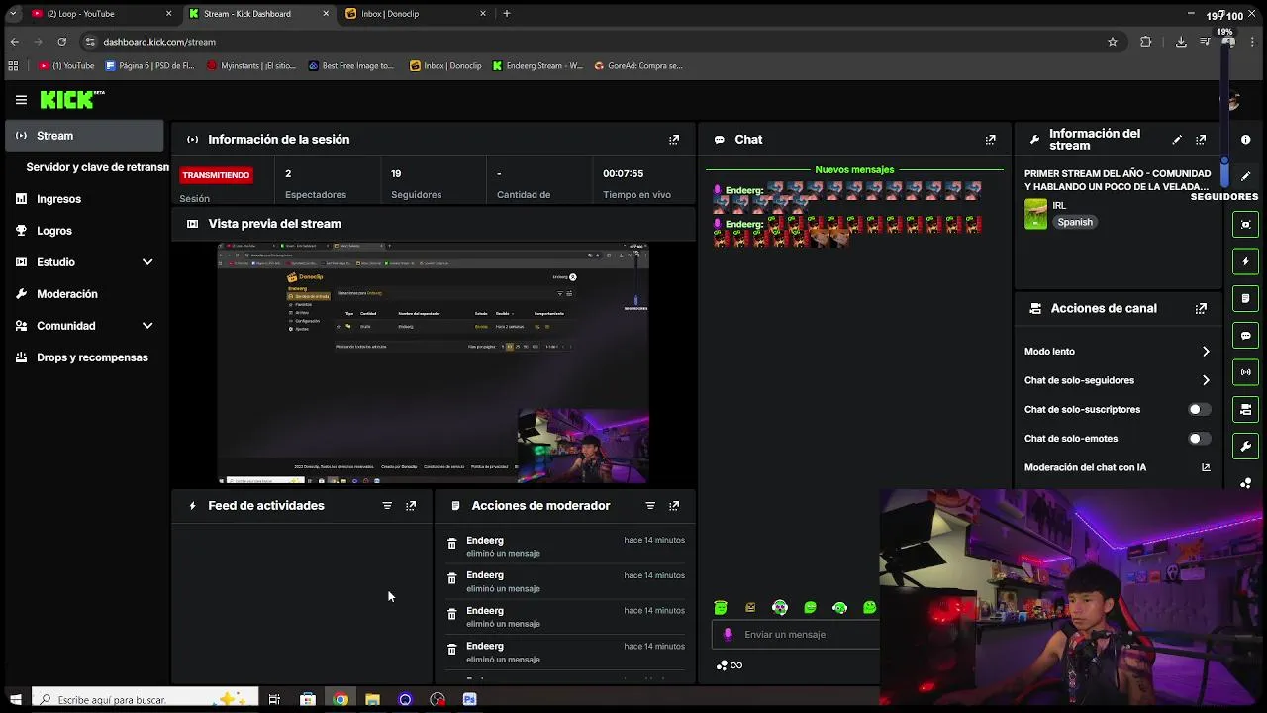This screenshot has height=713, width=1267.
Task: Click the TRANSMITIENDO live badge
Action: pyautogui.click(x=216, y=175)
